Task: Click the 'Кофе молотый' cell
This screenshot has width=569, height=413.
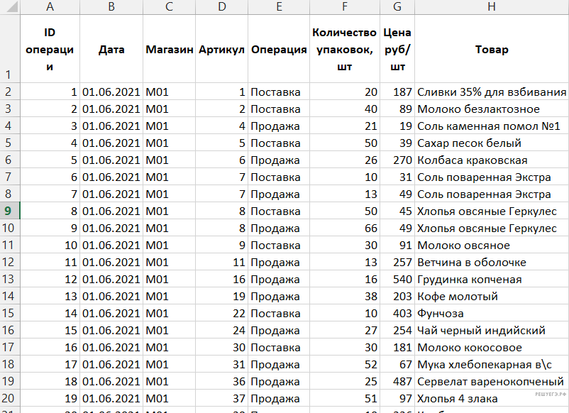Action: click(x=457, y=297)
